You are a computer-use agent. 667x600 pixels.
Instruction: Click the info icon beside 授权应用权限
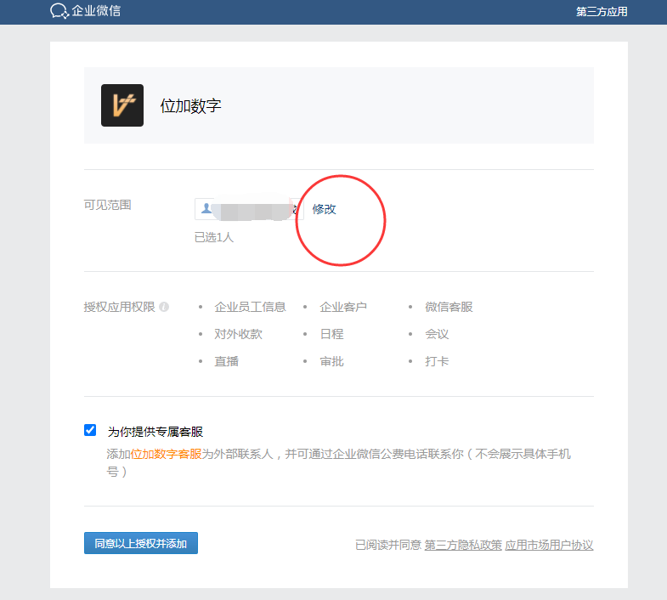click(164, 307)
